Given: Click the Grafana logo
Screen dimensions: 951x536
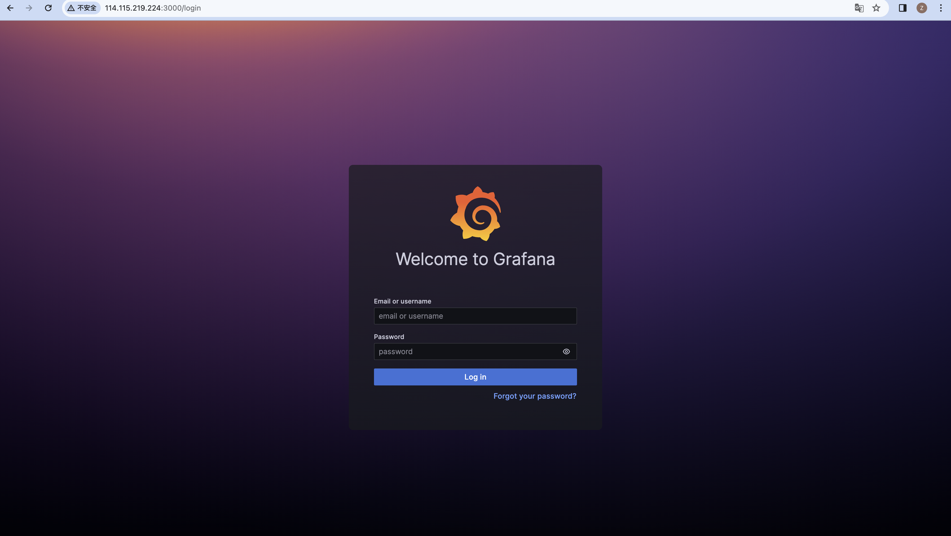Looking at the screenshot, I should pos(475,213).
